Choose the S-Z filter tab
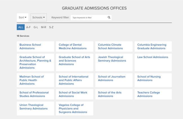This screenshot has width=183, height=119. coord(51,27)
